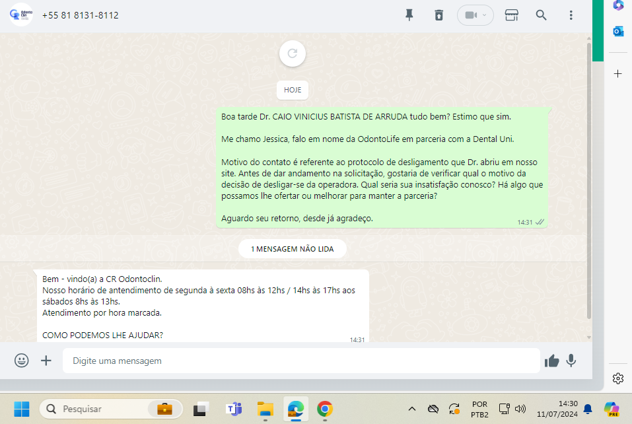Send a thumbs-up reaction
The image size is (632, 424).
pyautogui.click(x=552, y=361)
